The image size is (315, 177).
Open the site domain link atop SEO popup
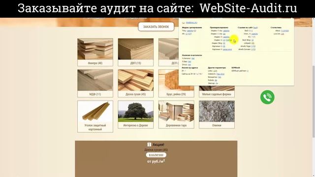[191, 23]
